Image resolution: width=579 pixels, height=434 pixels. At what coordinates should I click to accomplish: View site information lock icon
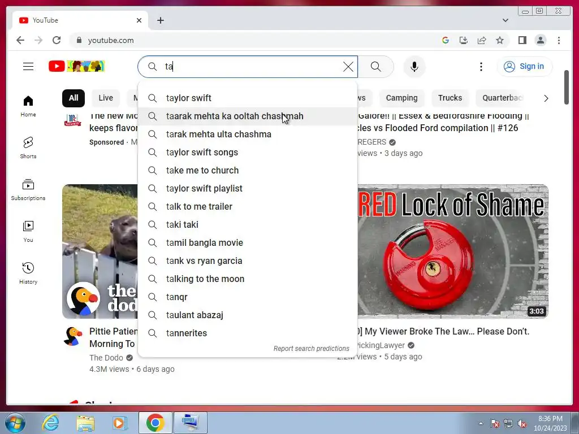79,40
